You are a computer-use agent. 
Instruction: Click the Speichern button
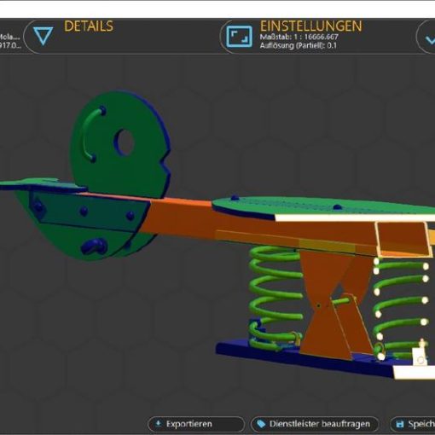point(412,424)
